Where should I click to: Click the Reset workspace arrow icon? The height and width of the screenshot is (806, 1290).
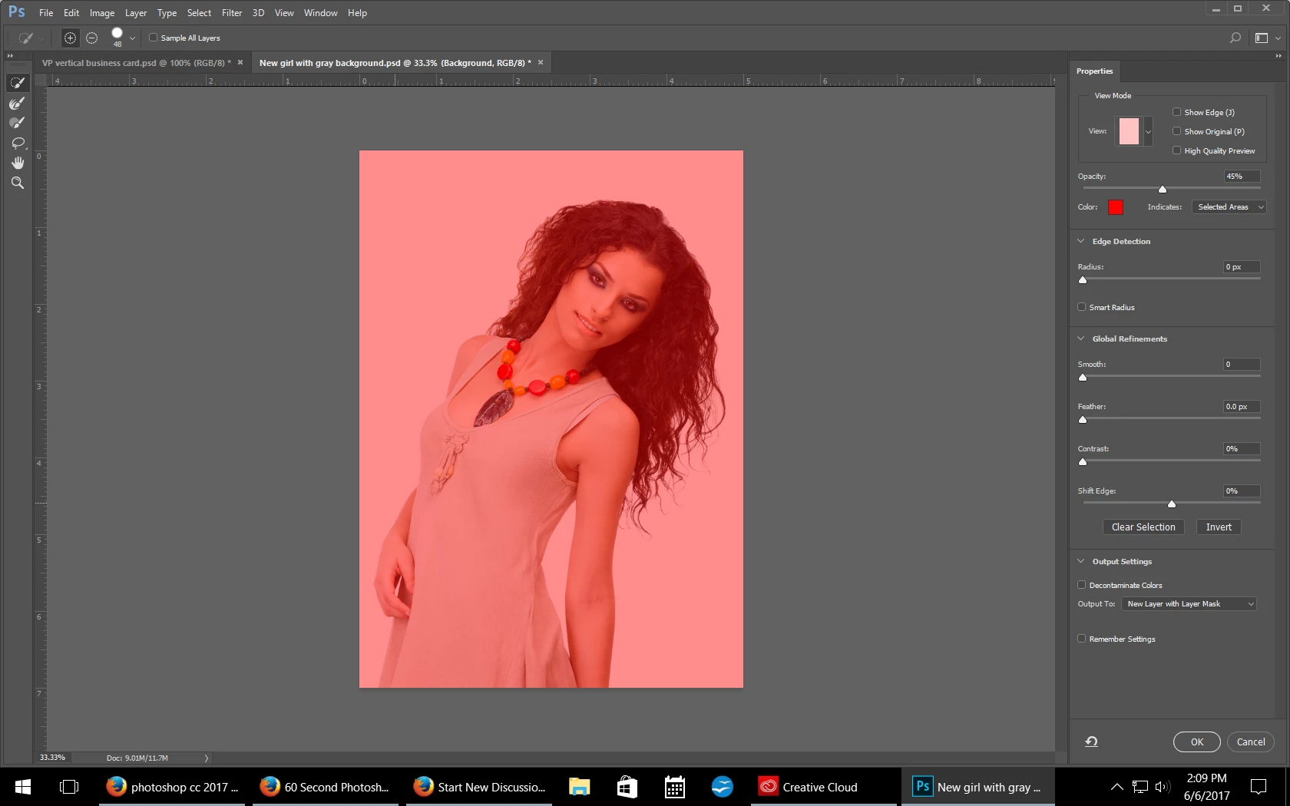tap(1091, 742)
